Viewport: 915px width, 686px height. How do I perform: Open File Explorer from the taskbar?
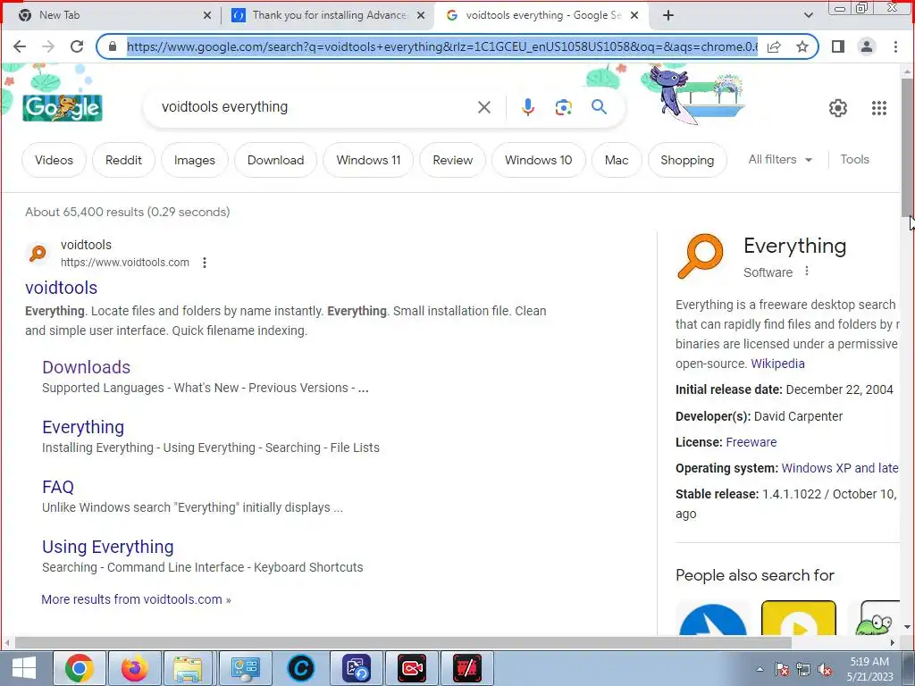point(188,668)
